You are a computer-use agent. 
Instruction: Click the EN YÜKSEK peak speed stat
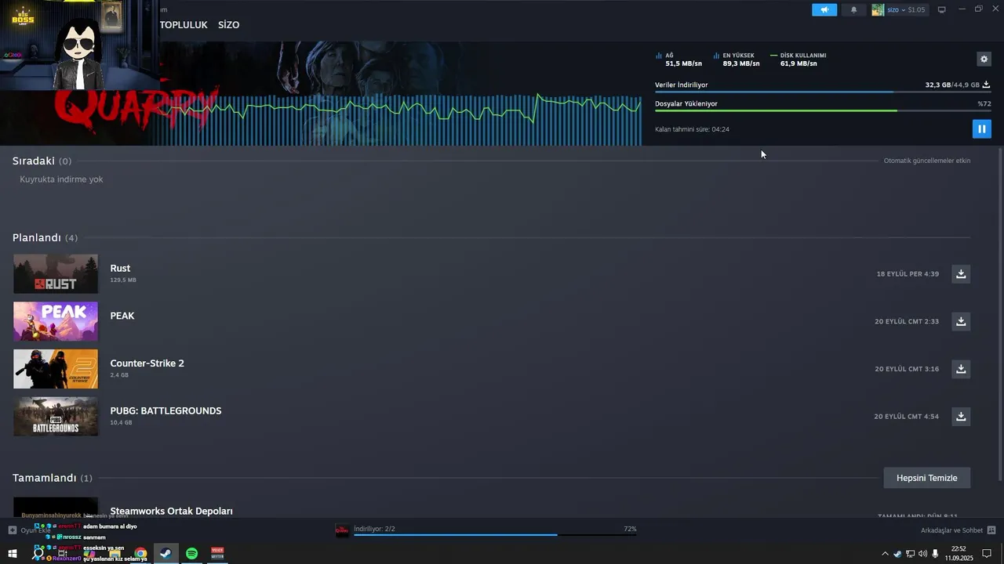click(737, 60)
